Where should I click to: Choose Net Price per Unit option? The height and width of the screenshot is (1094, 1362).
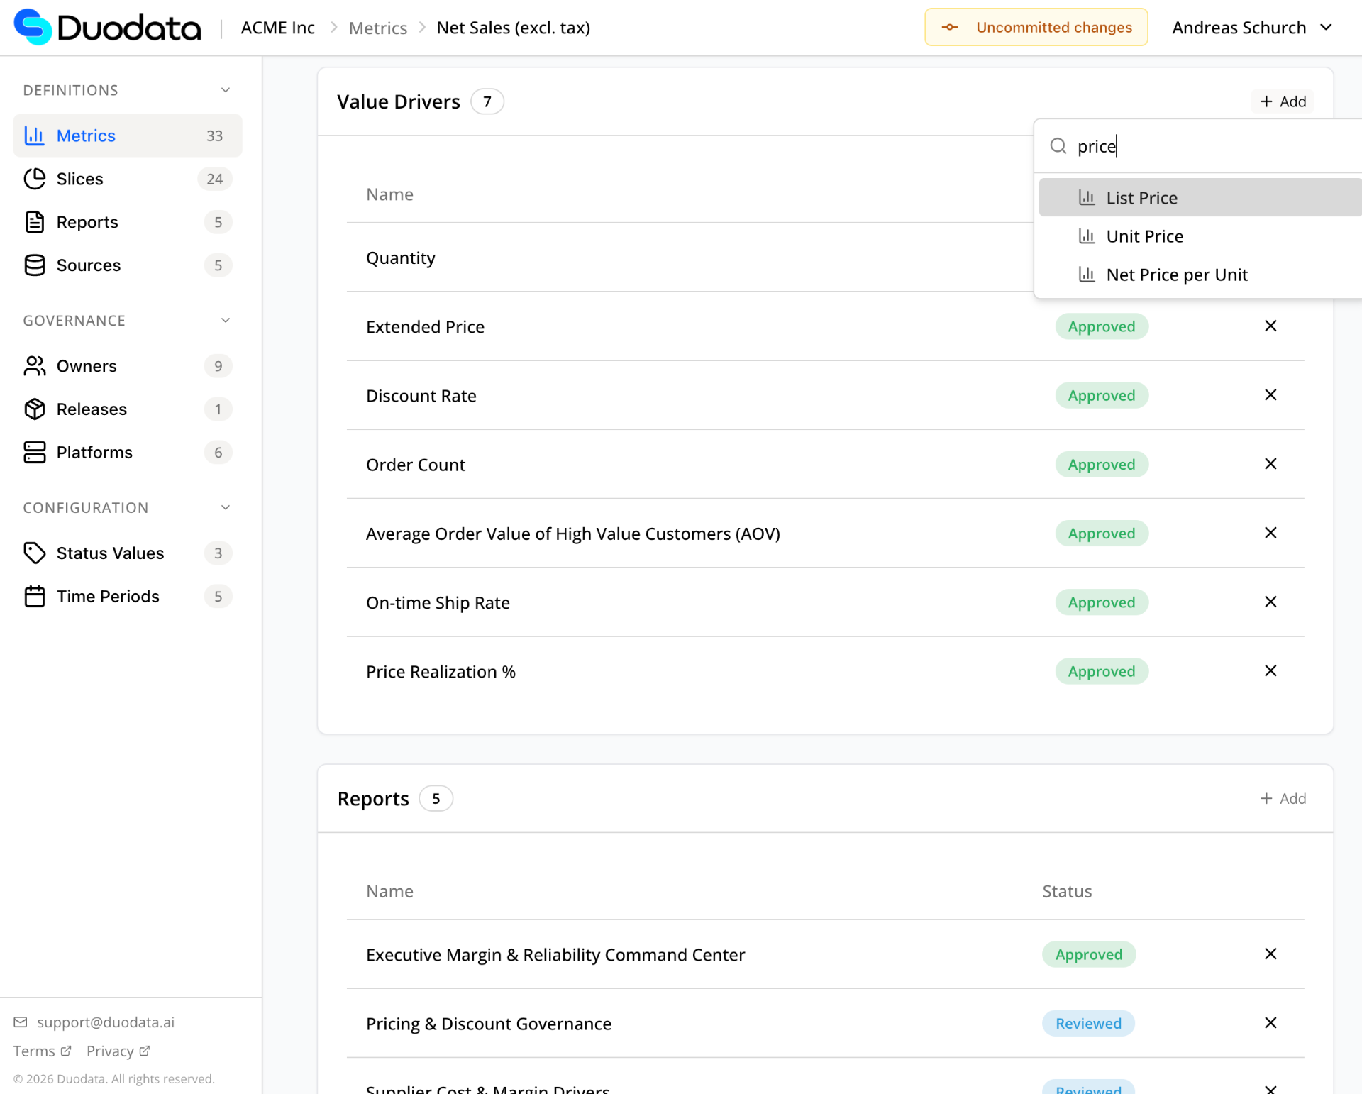1176,275
